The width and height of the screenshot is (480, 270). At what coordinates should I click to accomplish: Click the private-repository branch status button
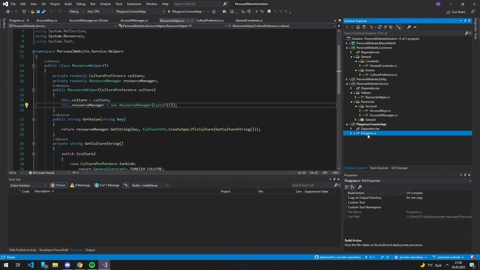411,257
